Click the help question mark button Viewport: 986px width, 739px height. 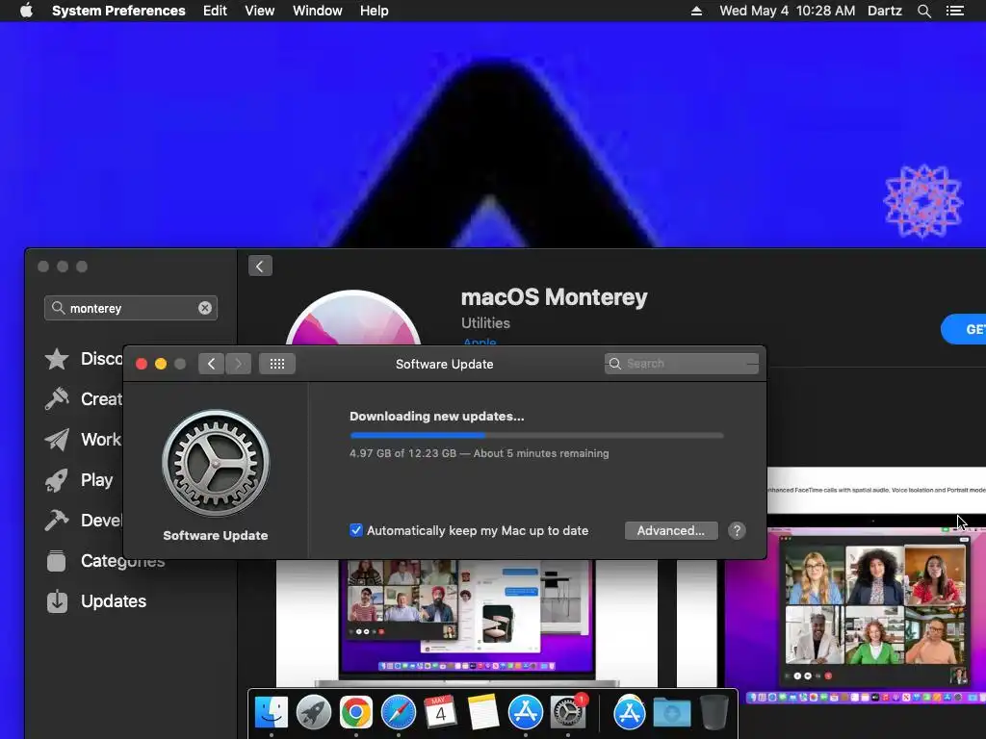[737, 530]
